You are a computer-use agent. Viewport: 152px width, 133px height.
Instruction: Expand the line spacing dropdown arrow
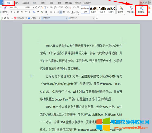point(70,12)
